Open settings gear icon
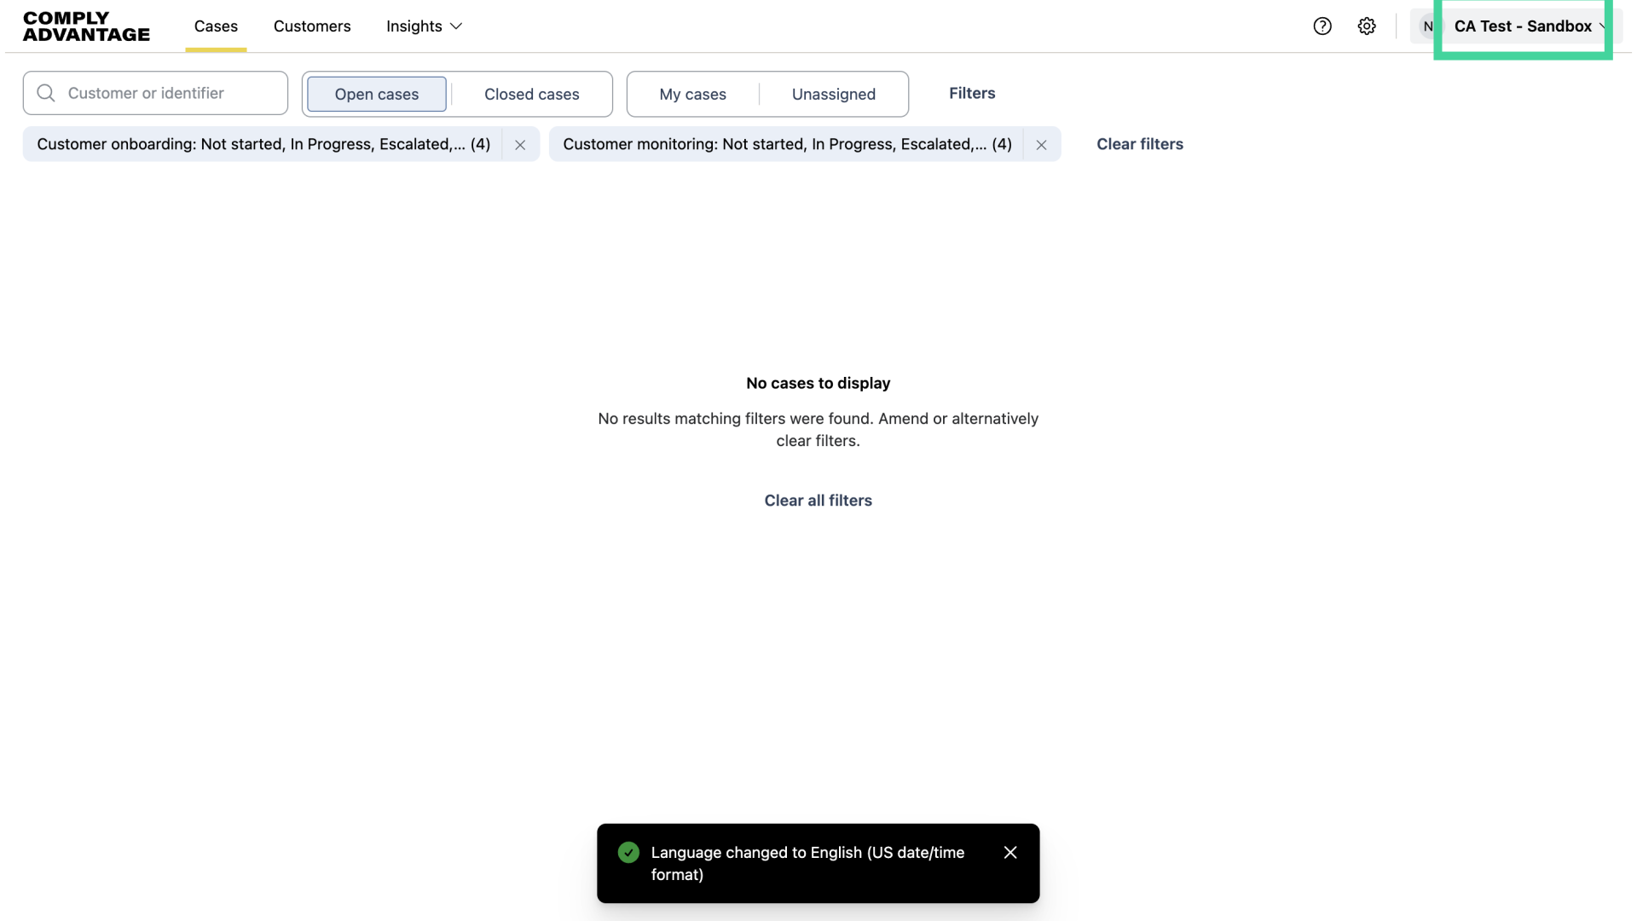Screen dimensions: 1637x921 pyautogui.click(x=1367, y=26)
